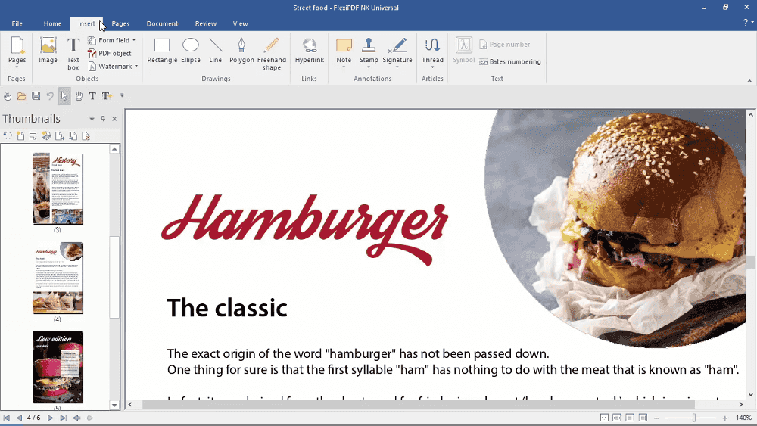Expand the Watermark dropdown
The width and height of the screenshot is (757, 426).
coord(136,66)
